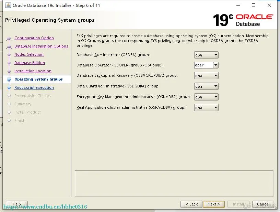
Task: Click into the OSOPER group text field
Action: 204,65
